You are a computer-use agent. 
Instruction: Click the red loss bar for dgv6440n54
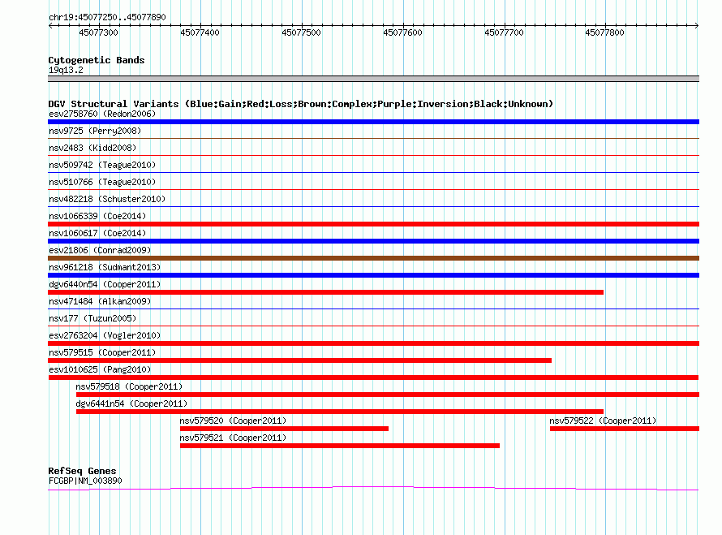(326, 292)
